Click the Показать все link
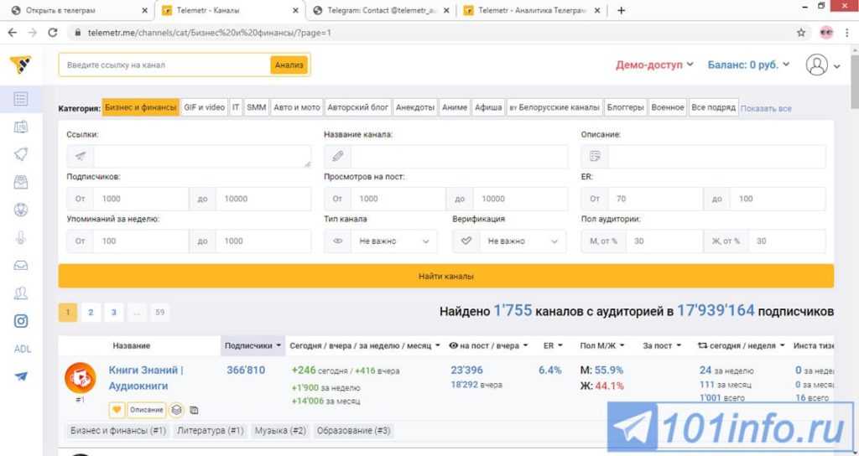This screenshot has width=859, height=456. click(x=766, y=109)
